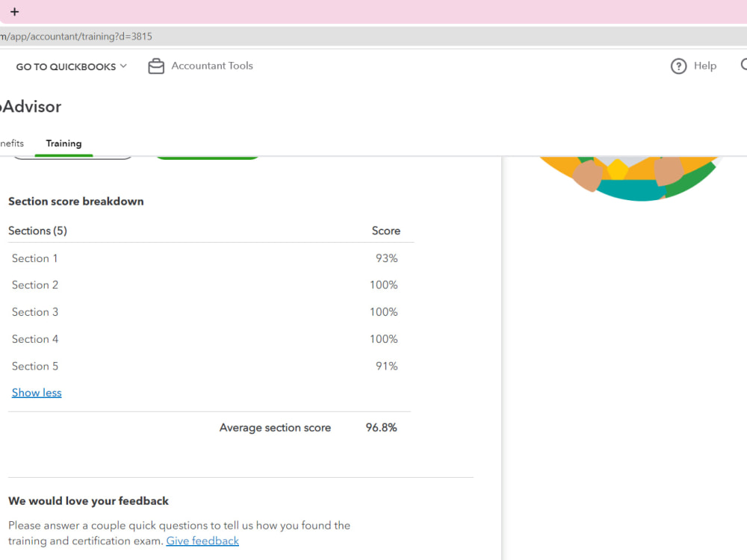Click the ProAdvisor page title
747x560 pixels.
(x=31, y=107)
